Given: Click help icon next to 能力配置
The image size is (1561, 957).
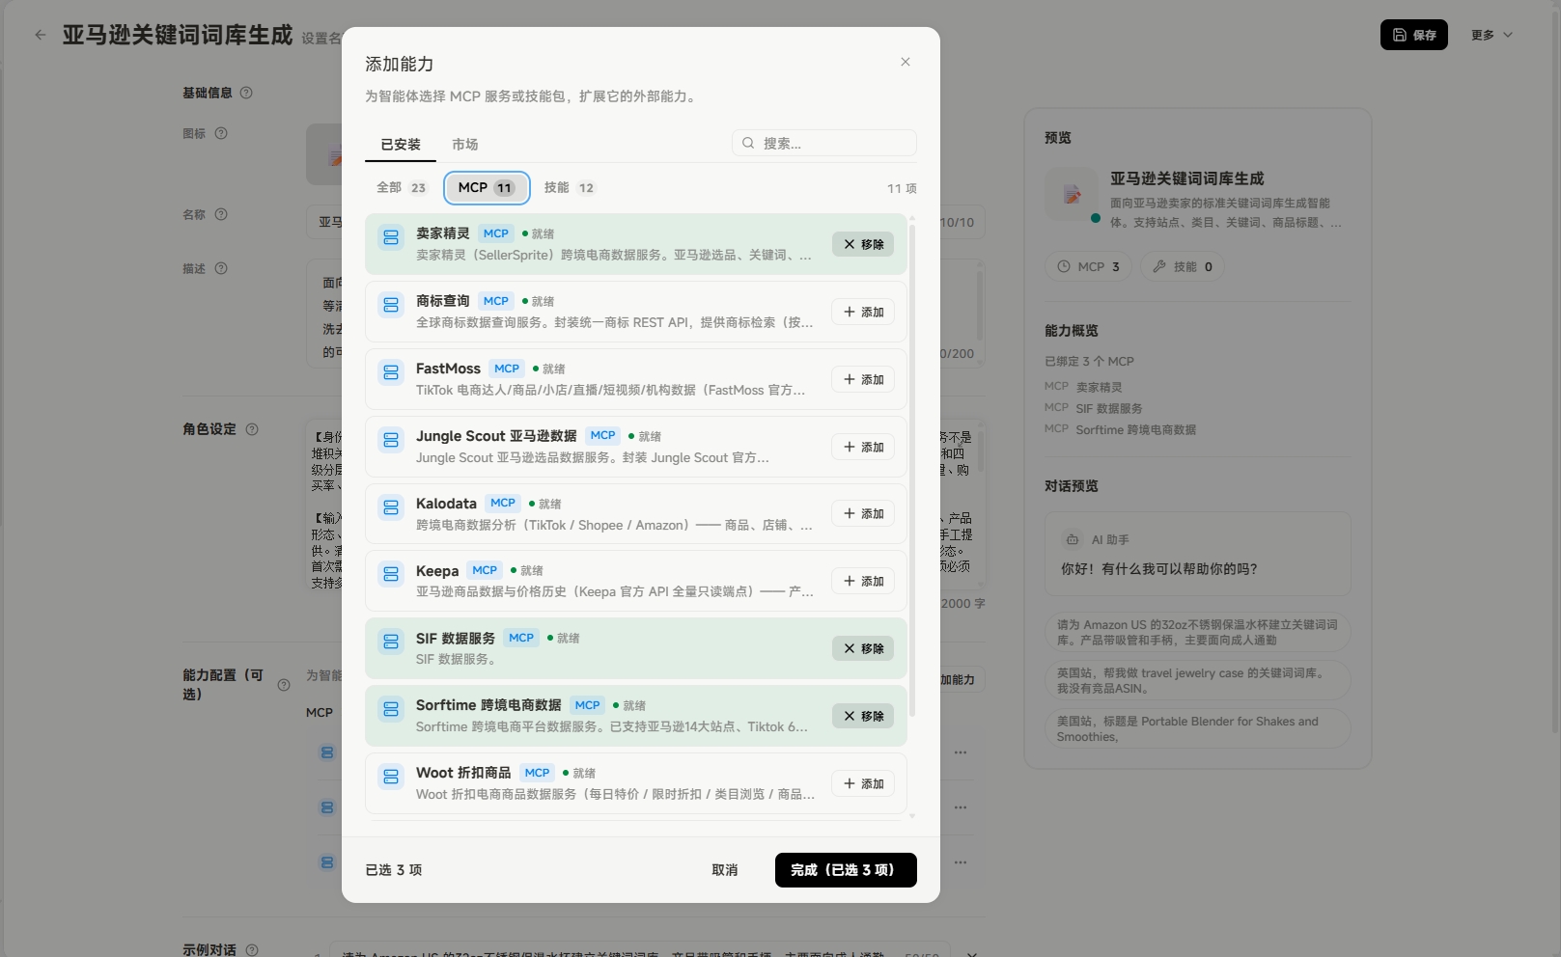Looking at the screenshot, I should click(284, 685).
